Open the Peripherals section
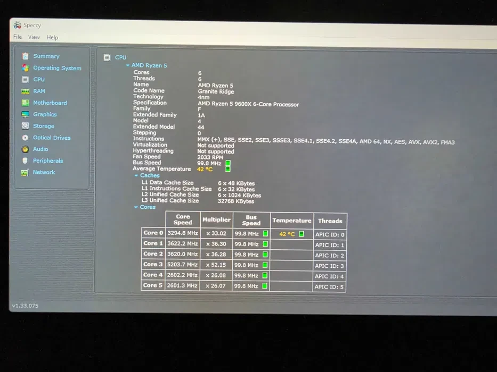This screenshot has height=372, width=497. (48, 160)
